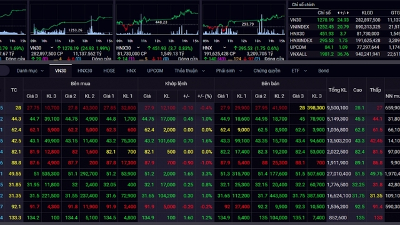
Task: Click buy volume 292,700 cell
Action: [89, 174]
